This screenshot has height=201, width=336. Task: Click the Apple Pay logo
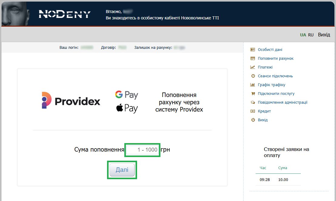click(x=127, y=108)
